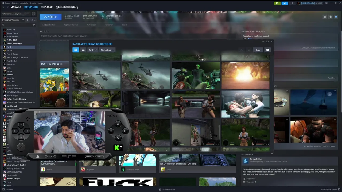Click the recent activity clock icon in sidebar

32,20
